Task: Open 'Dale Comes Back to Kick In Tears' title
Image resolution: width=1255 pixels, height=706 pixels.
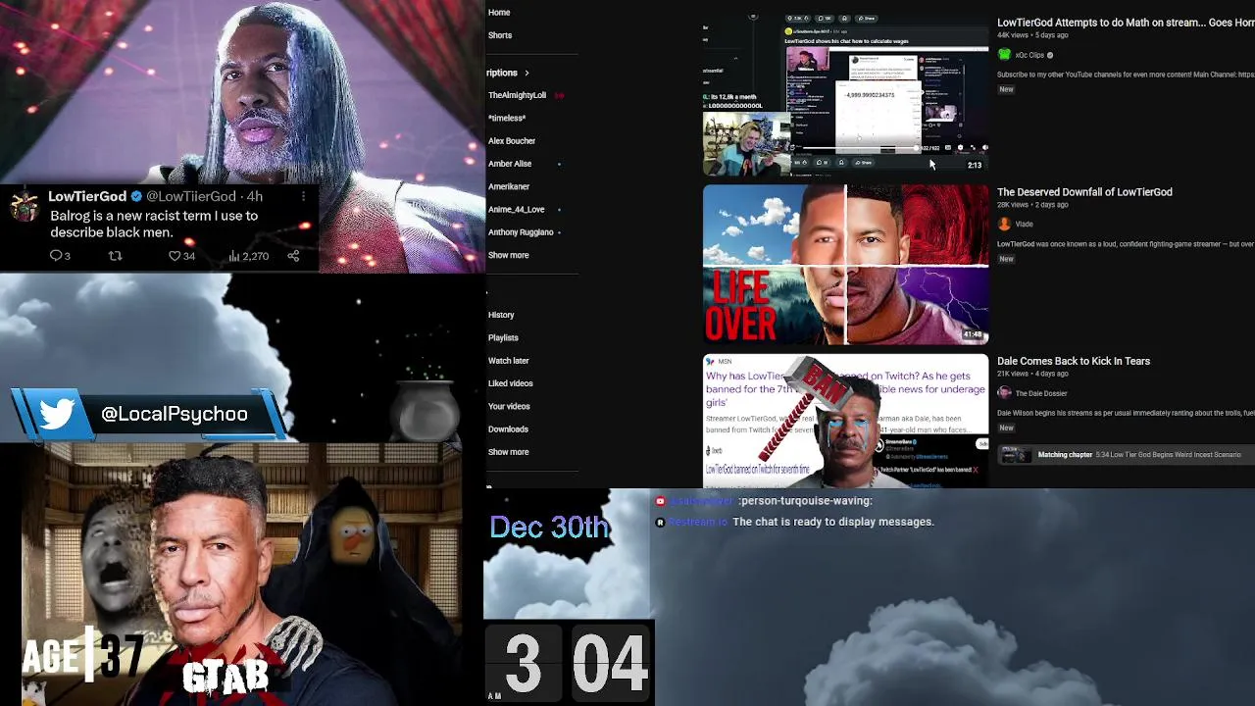Action: (1074, 361)
